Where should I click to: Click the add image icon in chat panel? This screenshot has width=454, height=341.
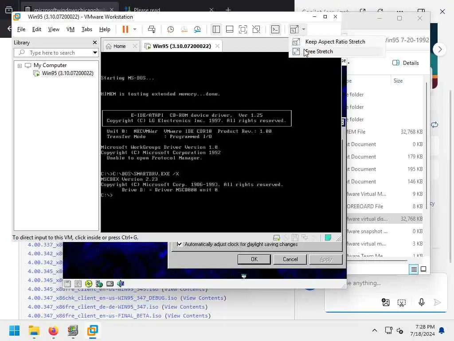point(386,303)
